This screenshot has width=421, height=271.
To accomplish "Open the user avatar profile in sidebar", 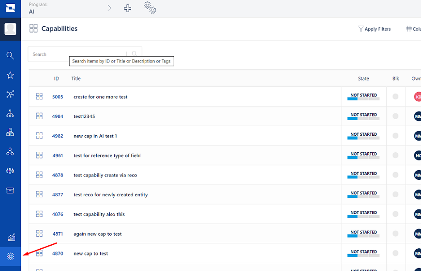I will pos(10,29).
